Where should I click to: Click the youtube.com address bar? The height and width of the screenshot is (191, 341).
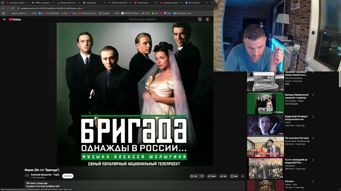tap(115, 8)
